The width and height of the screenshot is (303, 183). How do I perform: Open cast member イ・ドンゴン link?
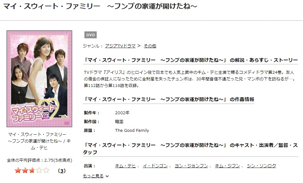pos(155,166)
